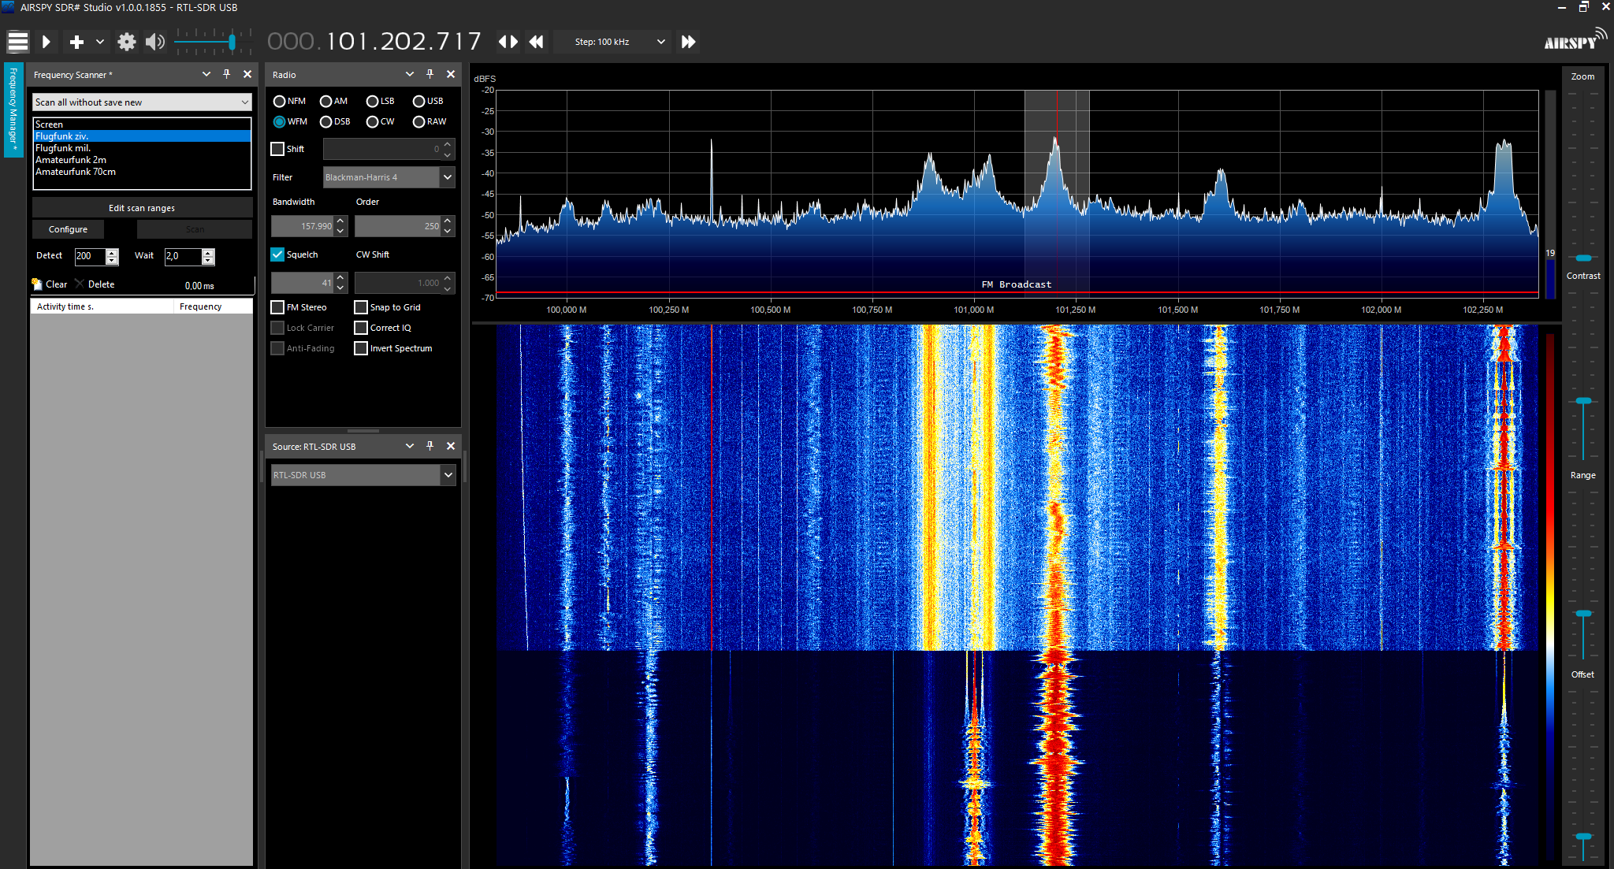
Task: Click the Range slider handle
Action: click(1583, 613)
